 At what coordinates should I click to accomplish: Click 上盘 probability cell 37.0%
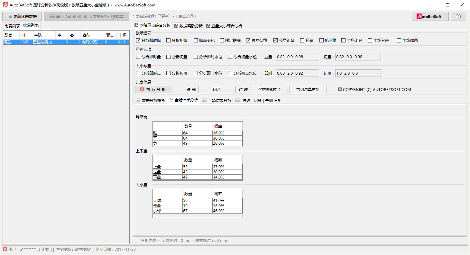point(227,167)
